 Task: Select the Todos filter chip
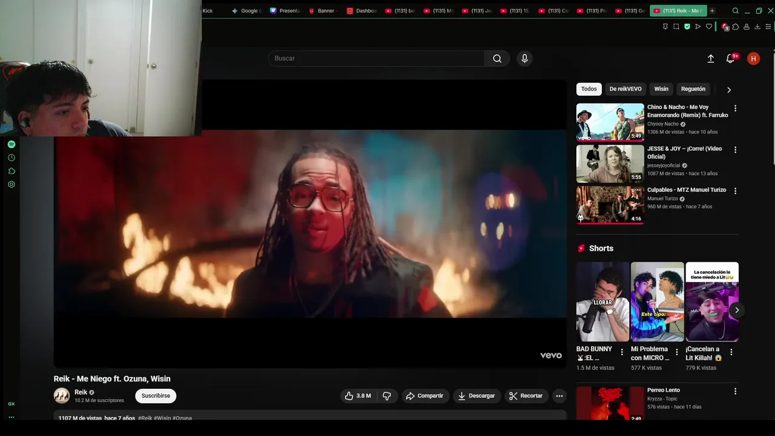click(589, 89)
